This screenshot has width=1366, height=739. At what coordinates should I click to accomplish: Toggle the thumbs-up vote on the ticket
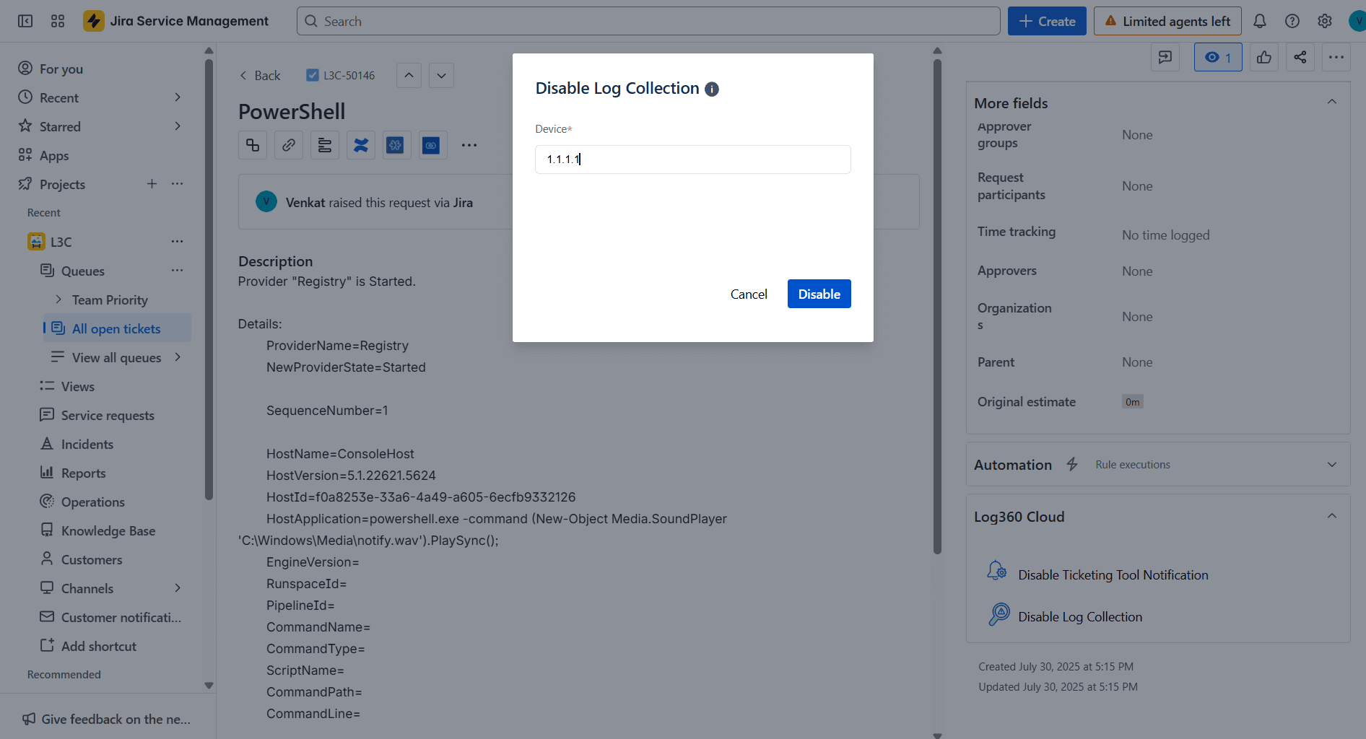click(1264, 57)
